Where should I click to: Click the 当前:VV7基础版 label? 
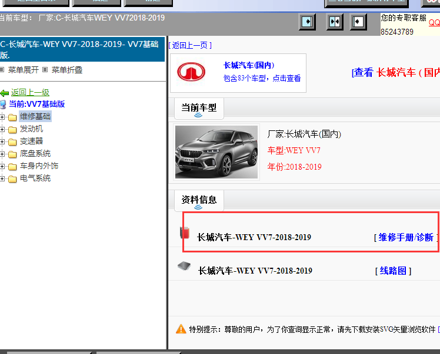[x=36, y=104]
